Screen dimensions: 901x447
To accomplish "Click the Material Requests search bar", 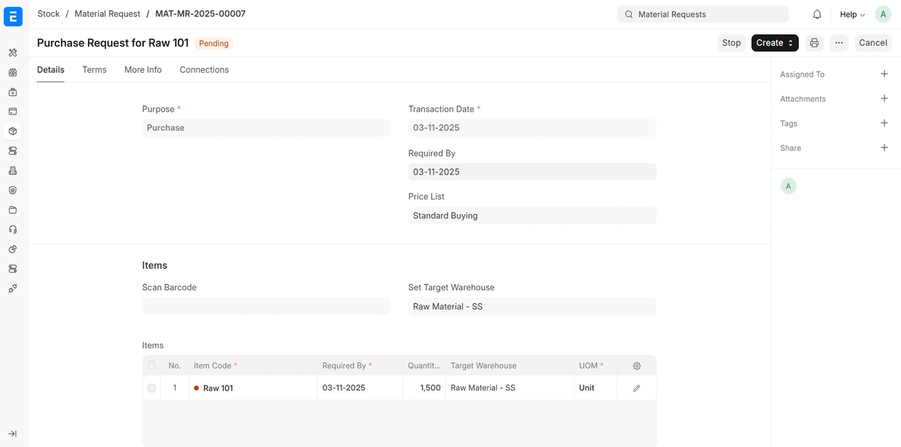I will pyautogui.click(x=702, y=14).
